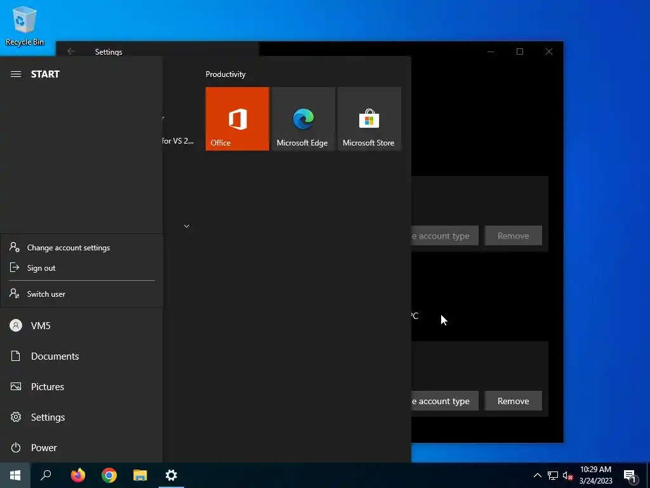Image resolution: width=650 pixels, height=488 pixels.
Task: Go back in the Settings window
Action: tap(71, 51)
